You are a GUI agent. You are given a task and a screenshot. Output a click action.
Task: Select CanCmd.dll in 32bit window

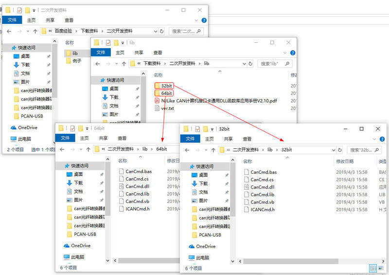263,187
